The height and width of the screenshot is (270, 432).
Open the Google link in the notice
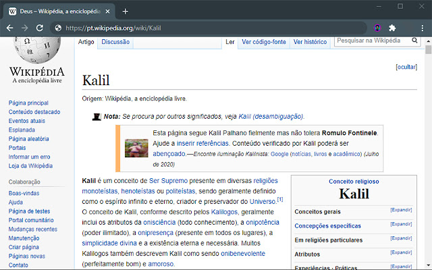tap(279, 154)
